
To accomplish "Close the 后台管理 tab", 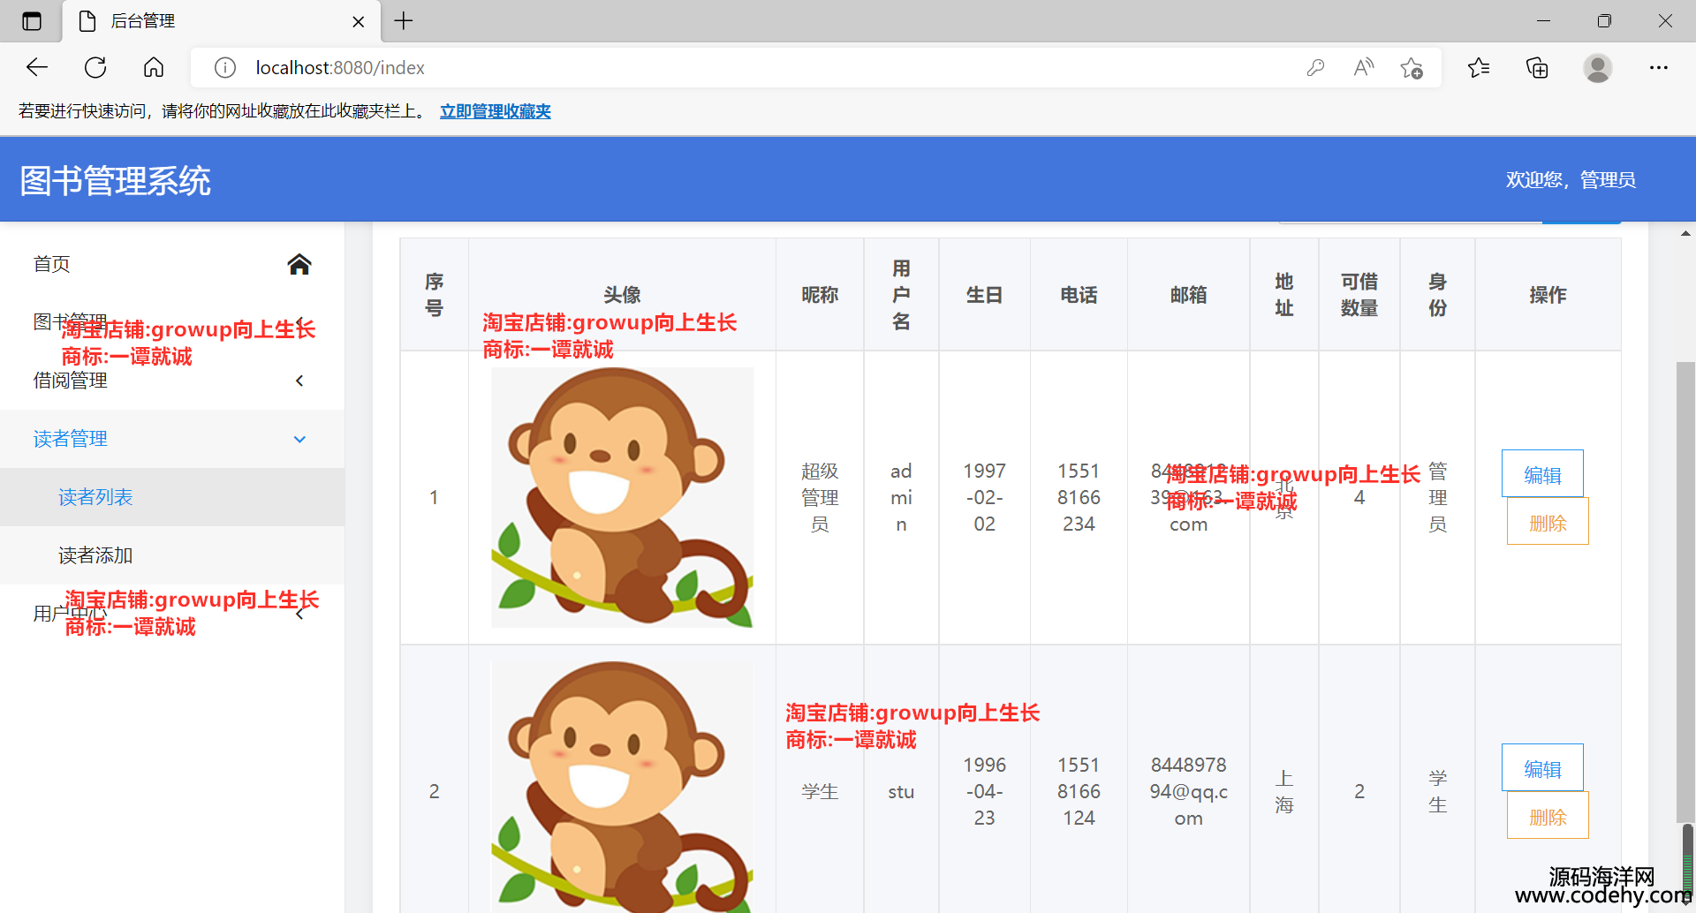I will pyautogui.click(x=359, y=21).
